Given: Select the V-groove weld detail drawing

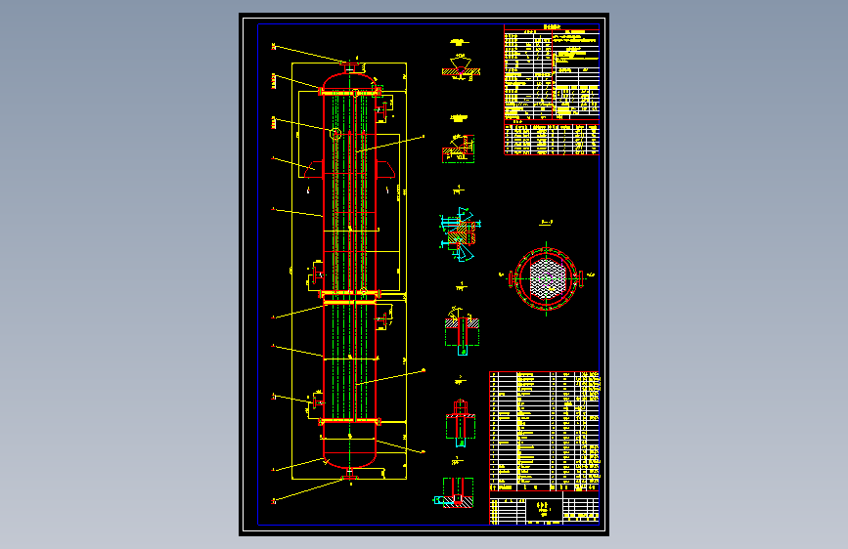Looking at the screenshot, I should click(x=461, y=67).
